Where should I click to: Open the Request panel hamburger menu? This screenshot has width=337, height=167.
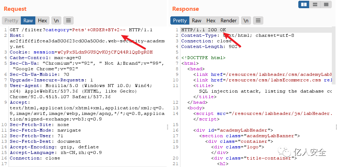pos(68,20)
